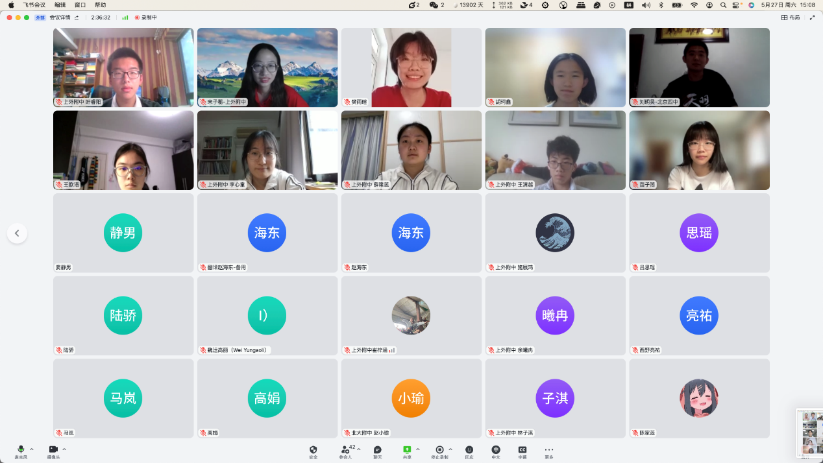This screenshot has width=823, height=463.
Task: Expand the recording options arrow
Action: [450, 449]
